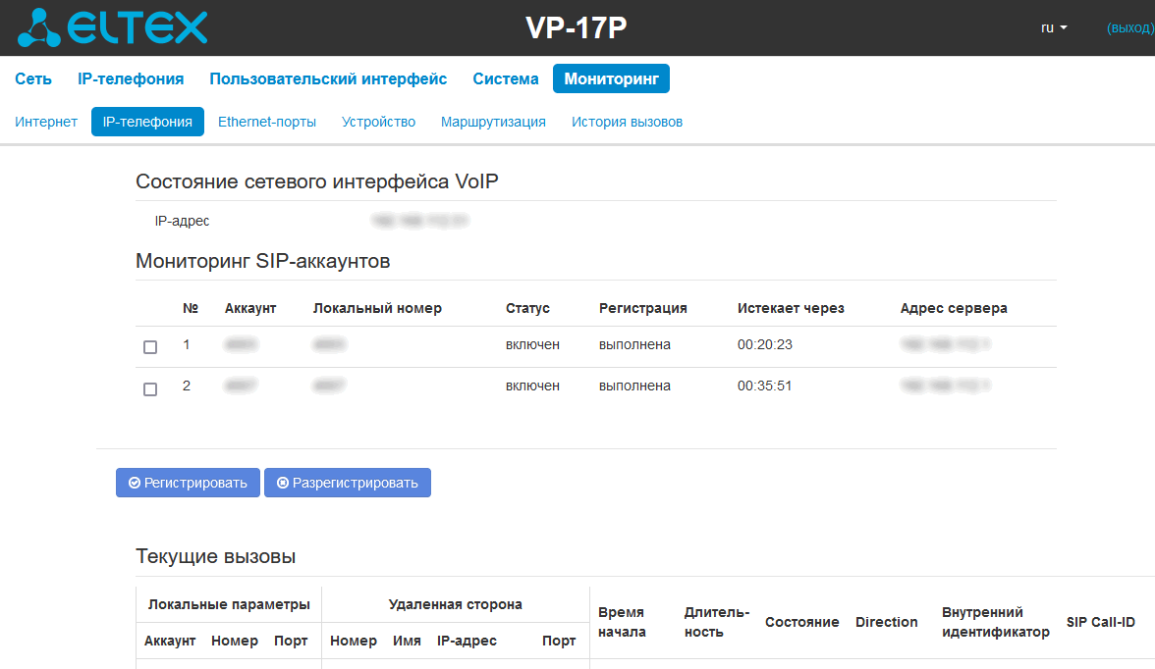Select the IP-телефония monitoring sub-tab

click(x=147, y=122)
